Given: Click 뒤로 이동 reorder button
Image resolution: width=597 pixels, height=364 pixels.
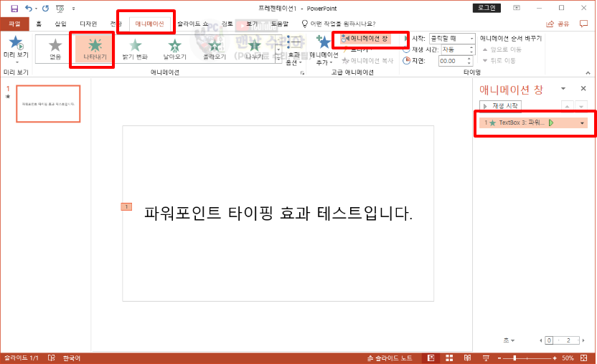Looking at the screenshot, I should (x=499, y=60).
